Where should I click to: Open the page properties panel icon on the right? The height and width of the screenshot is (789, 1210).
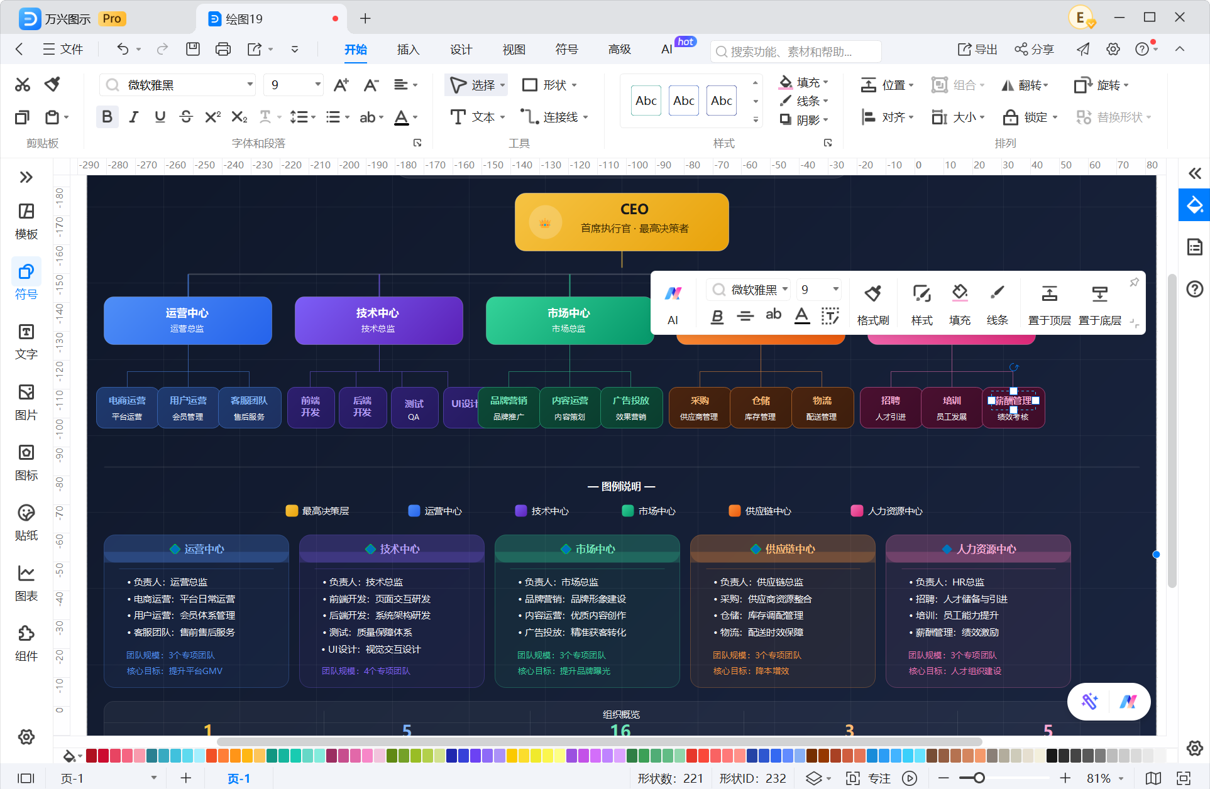(1194, 247)
